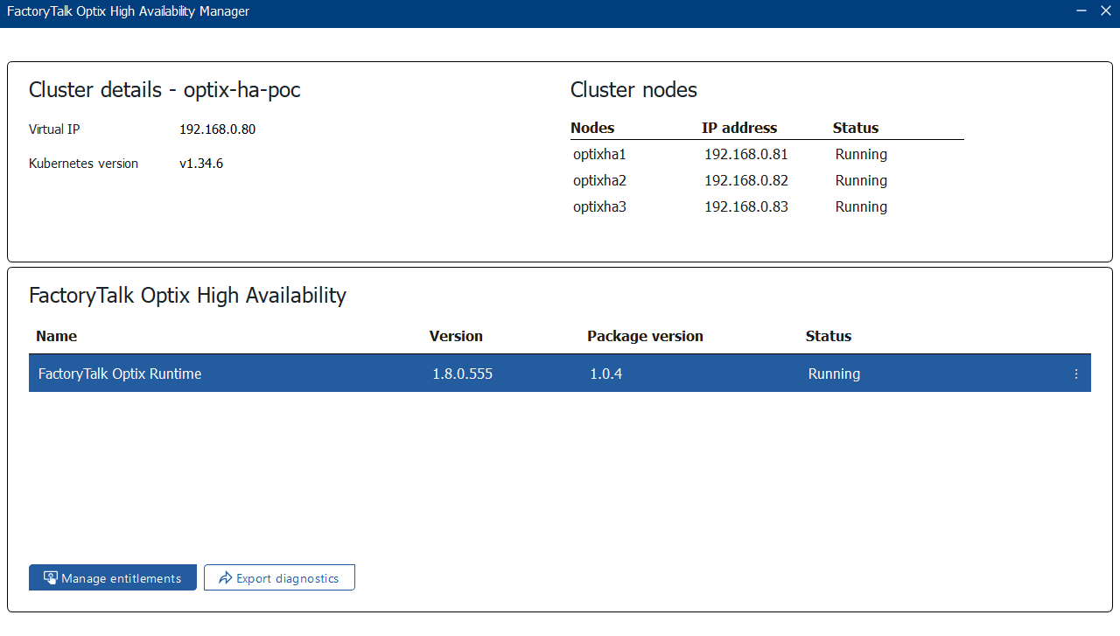Viewport: 1120px width, 636px height.
Task: Select the Virtual IP value 192.168.0.80
Action: pos(217,129)
